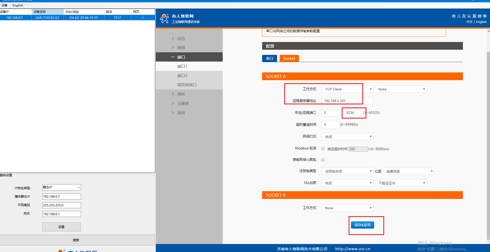Toggle the 使能网络心跳包 checkbox

click(x=323, y=160)
